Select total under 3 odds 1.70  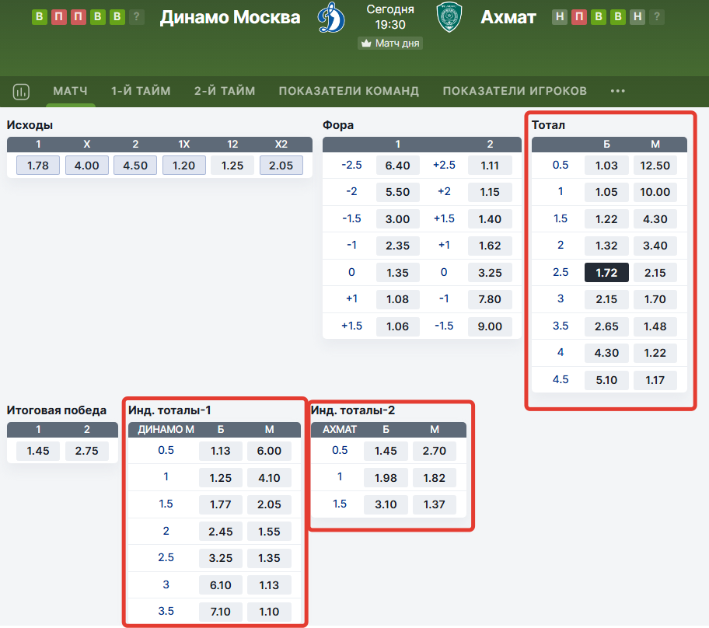pyautogui.click(x=655, y=299)
